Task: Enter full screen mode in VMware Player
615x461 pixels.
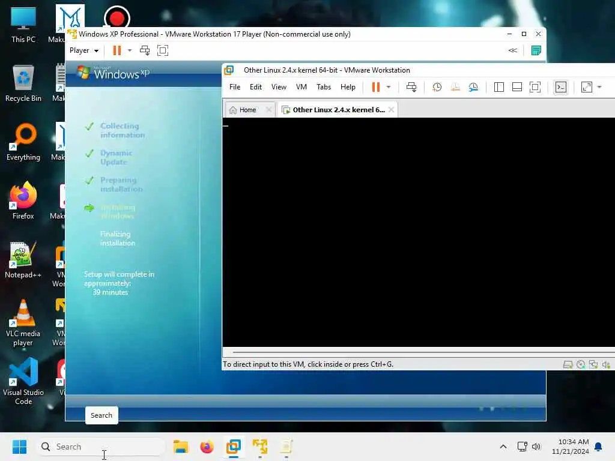Action: [163, 50]
